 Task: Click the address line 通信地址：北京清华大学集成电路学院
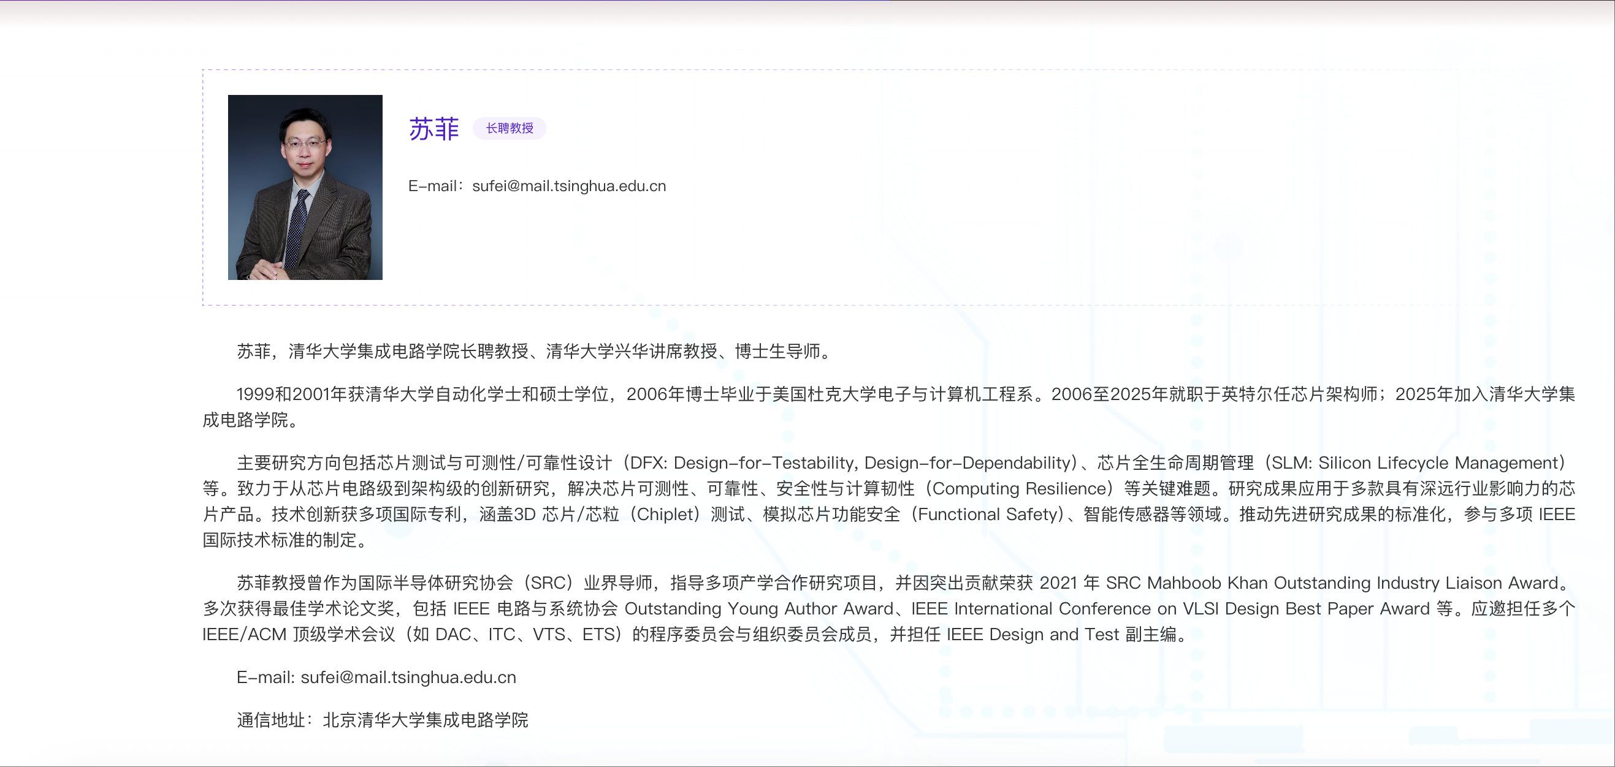383,720
